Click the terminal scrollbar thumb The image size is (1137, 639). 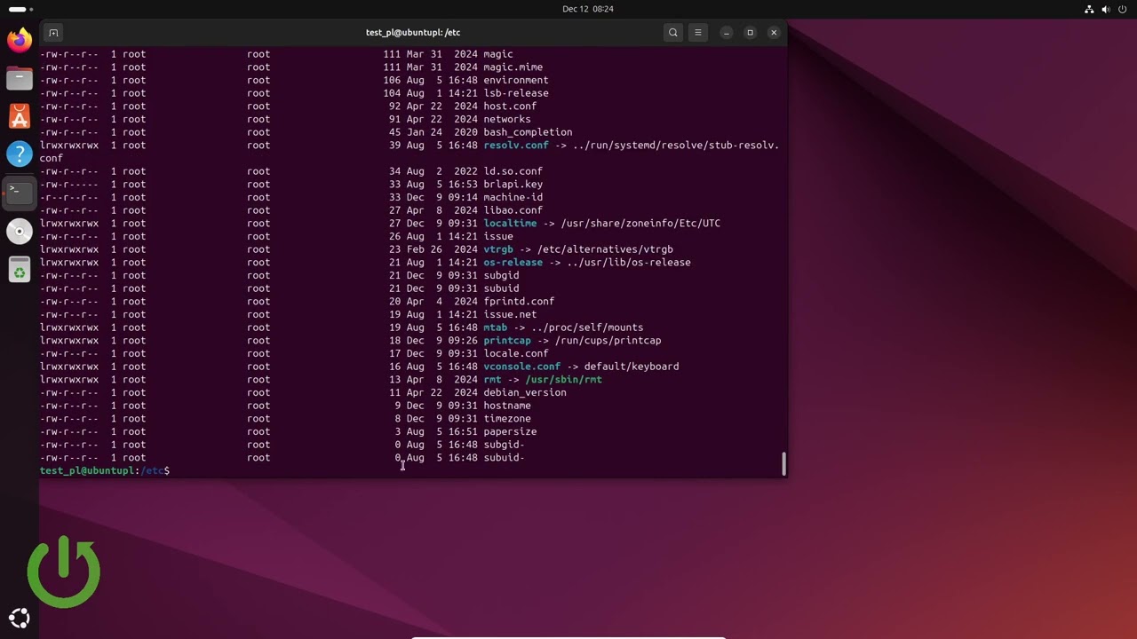tap(783, 463)
